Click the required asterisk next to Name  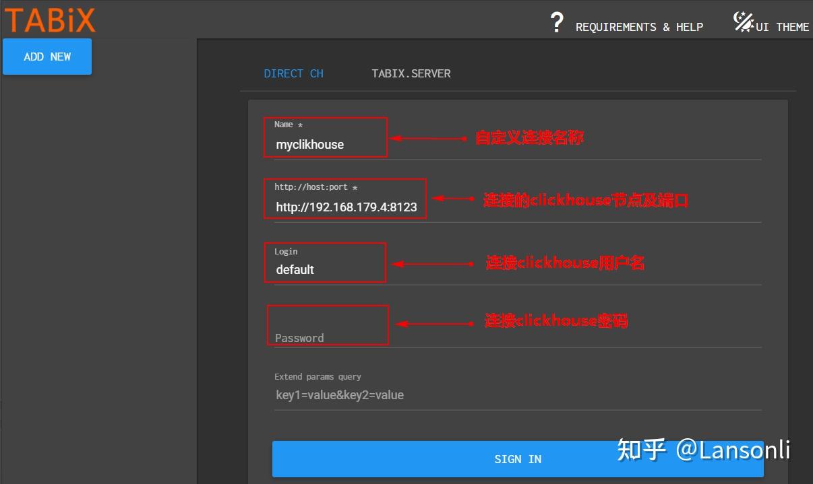click(299, 125)
